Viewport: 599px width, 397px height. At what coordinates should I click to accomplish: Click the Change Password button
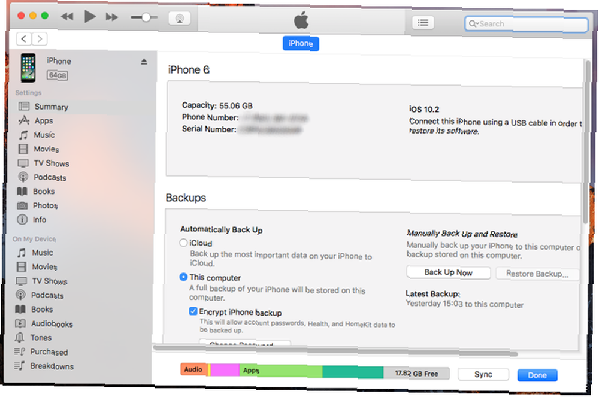[x=244, y=343]
